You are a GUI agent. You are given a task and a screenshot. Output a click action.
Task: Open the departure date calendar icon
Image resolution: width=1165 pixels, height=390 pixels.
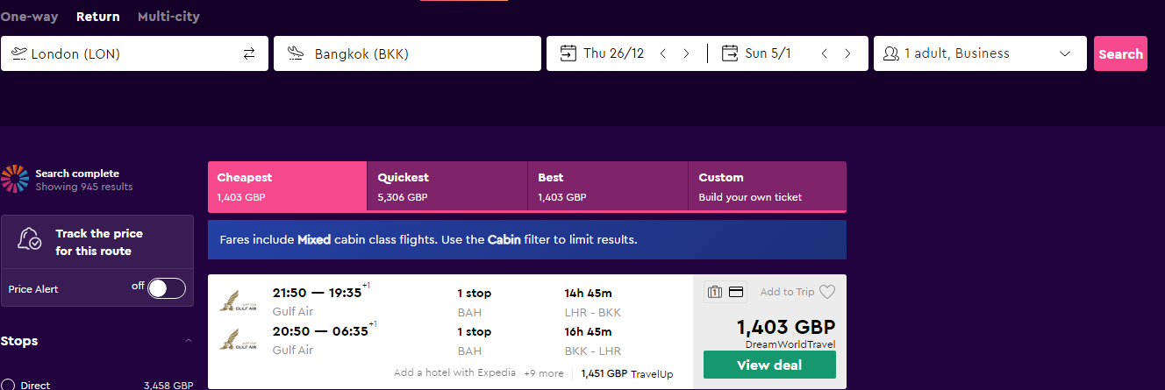(x=568, y=53)
